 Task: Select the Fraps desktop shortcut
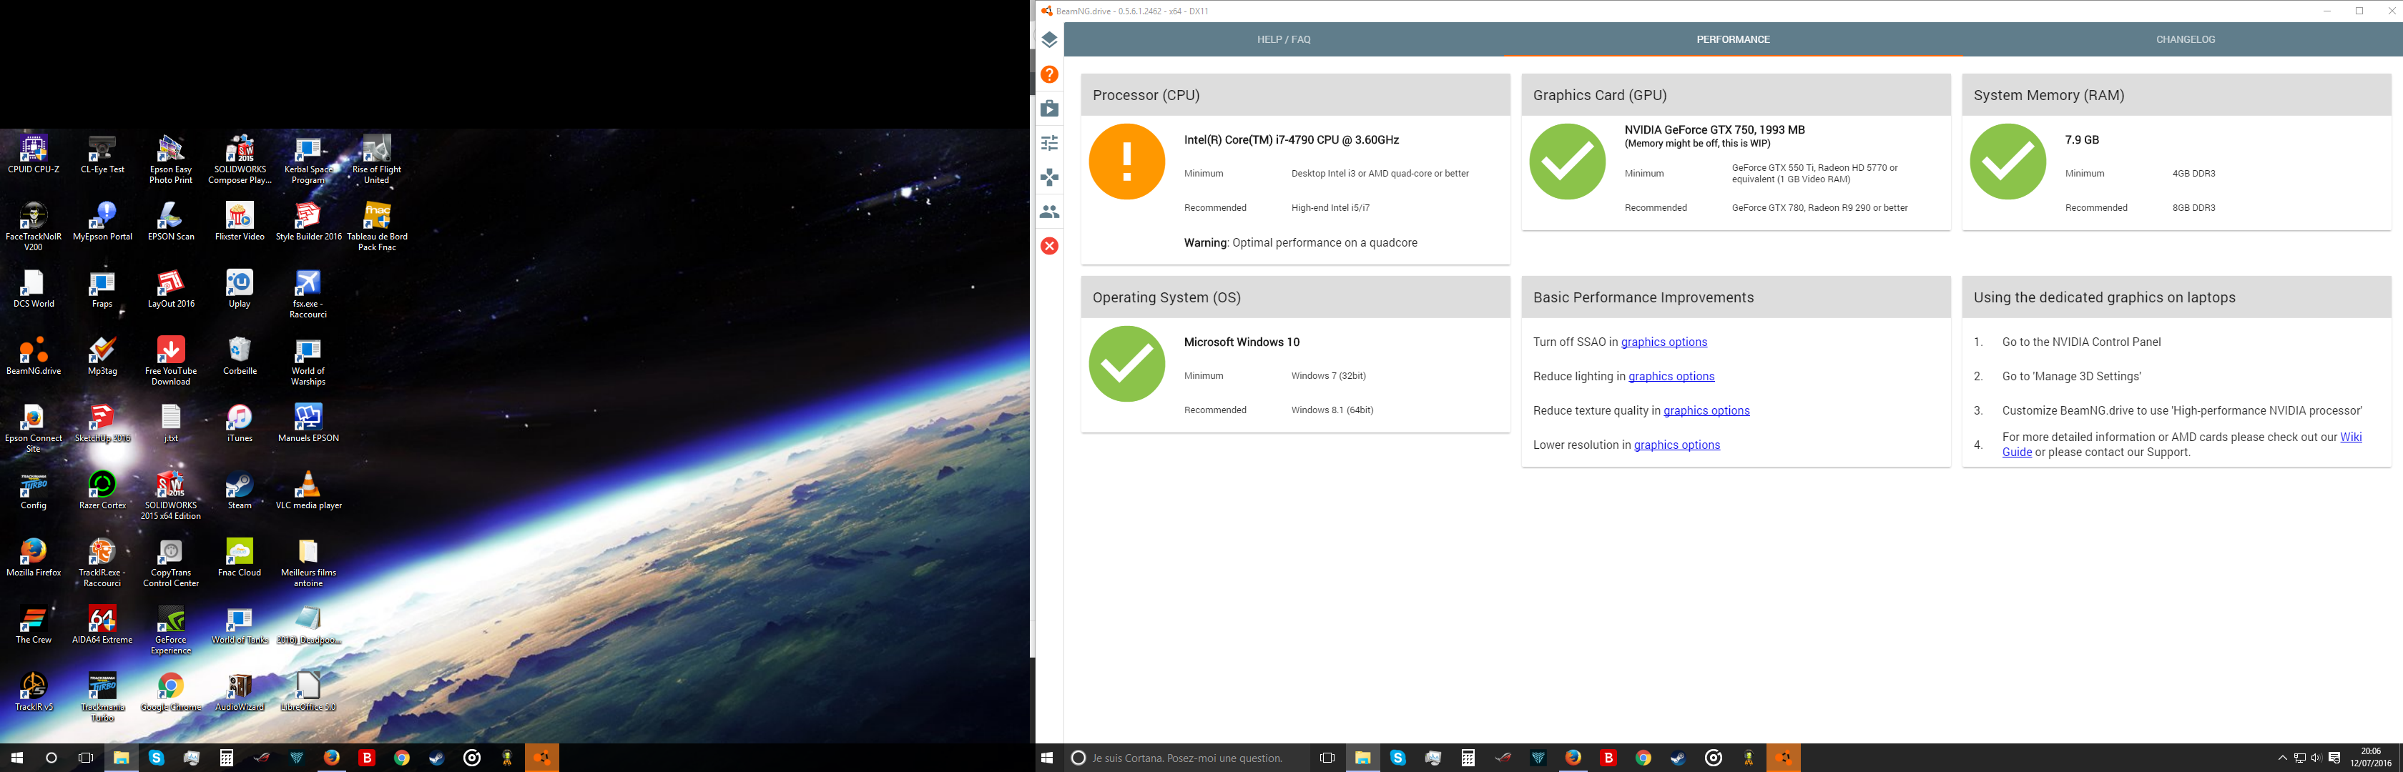tap(102, 289)
